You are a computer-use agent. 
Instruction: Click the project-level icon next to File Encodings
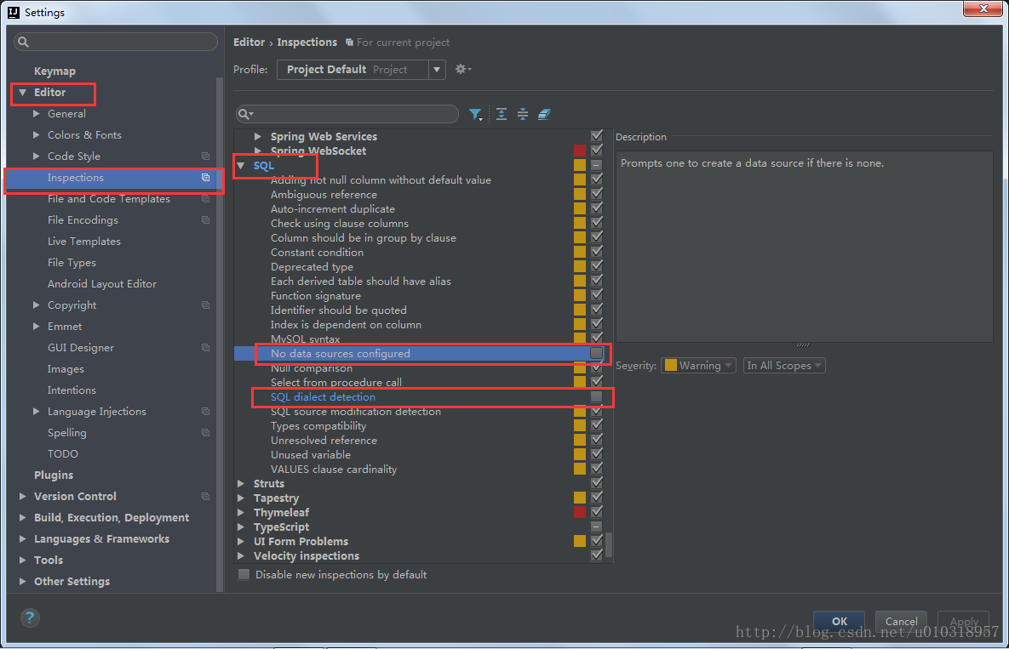pos(205,219)
